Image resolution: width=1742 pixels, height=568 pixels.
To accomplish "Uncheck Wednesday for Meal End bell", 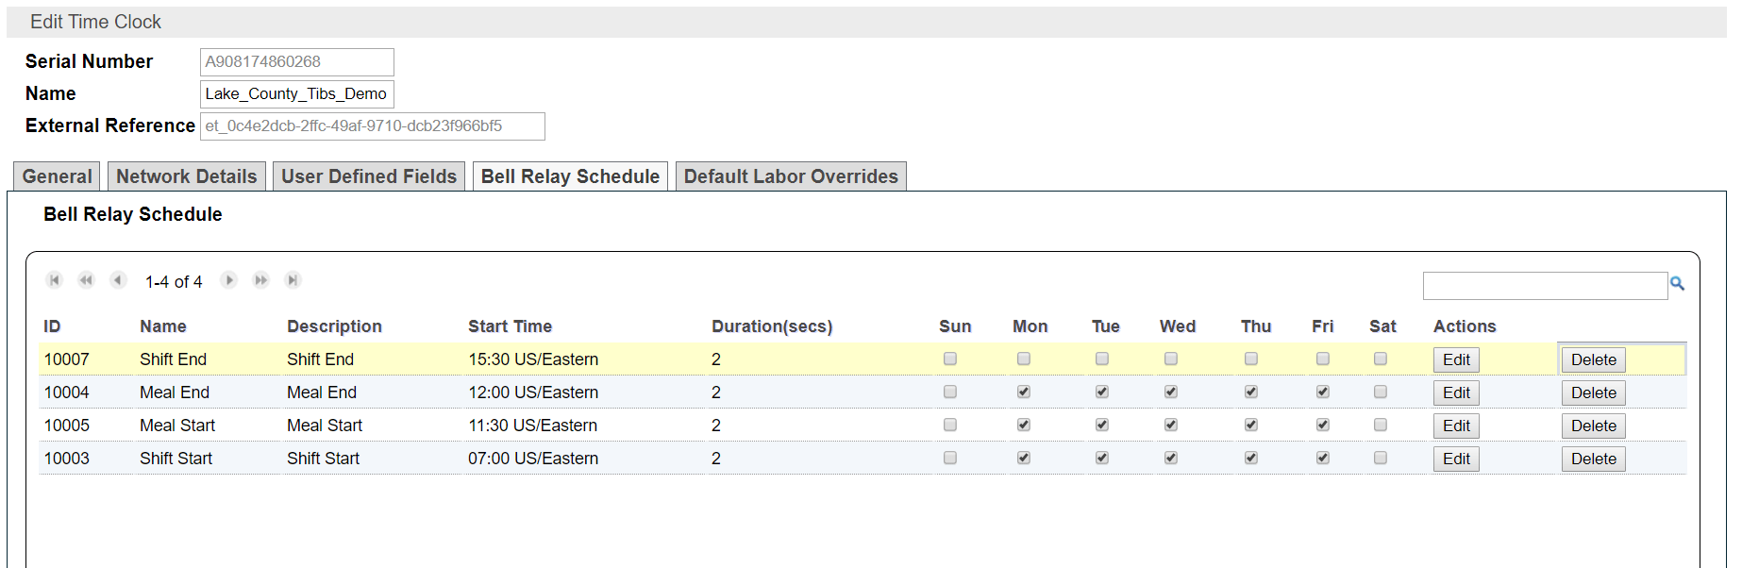I will (x=1171, y=392).
